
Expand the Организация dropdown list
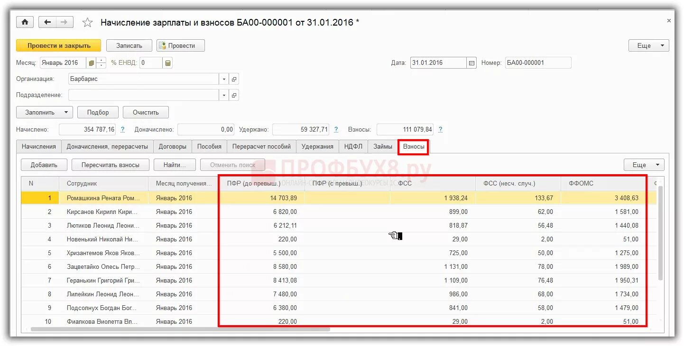point(224,79)
